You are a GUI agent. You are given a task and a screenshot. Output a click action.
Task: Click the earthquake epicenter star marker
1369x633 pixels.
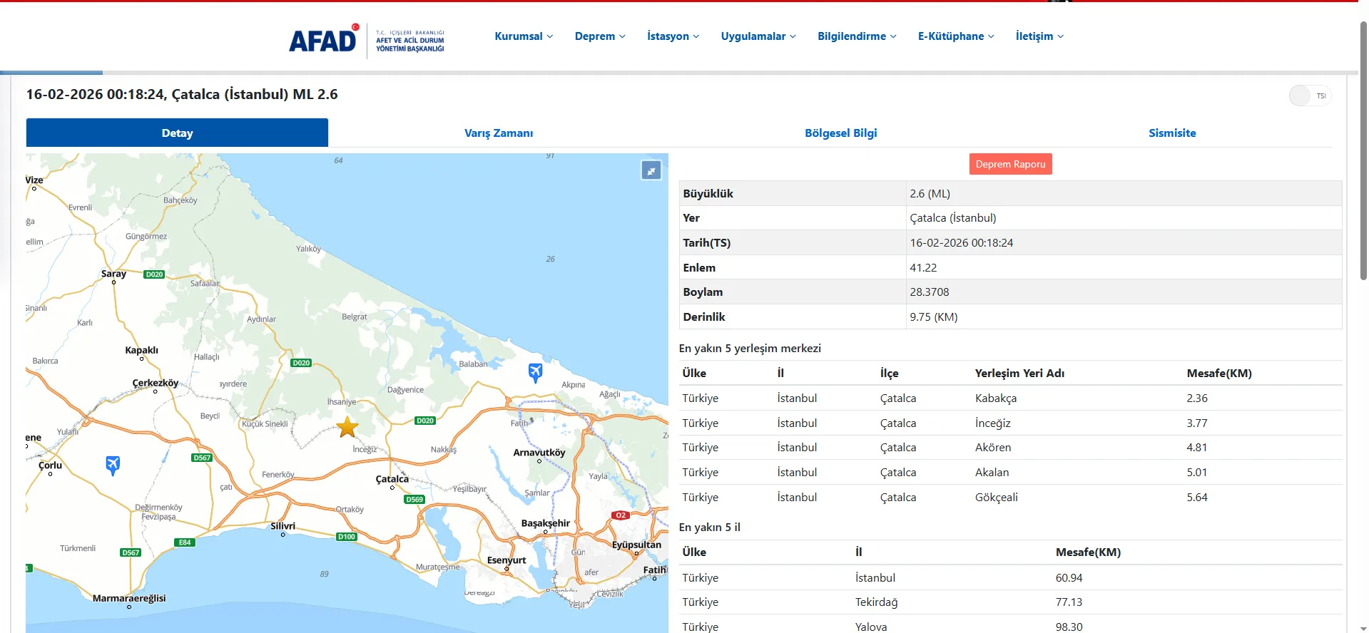347,427
